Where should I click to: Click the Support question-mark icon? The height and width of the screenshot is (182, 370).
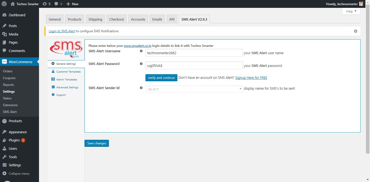coord(53,95)
